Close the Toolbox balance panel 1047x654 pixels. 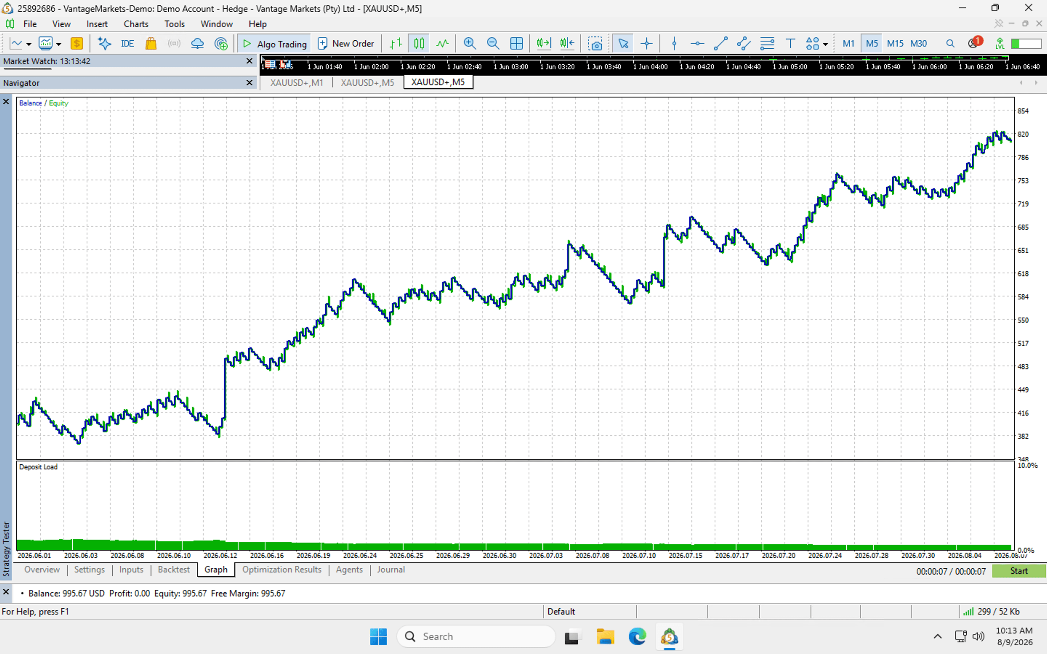pyautogui.click(x=6, y=592)
